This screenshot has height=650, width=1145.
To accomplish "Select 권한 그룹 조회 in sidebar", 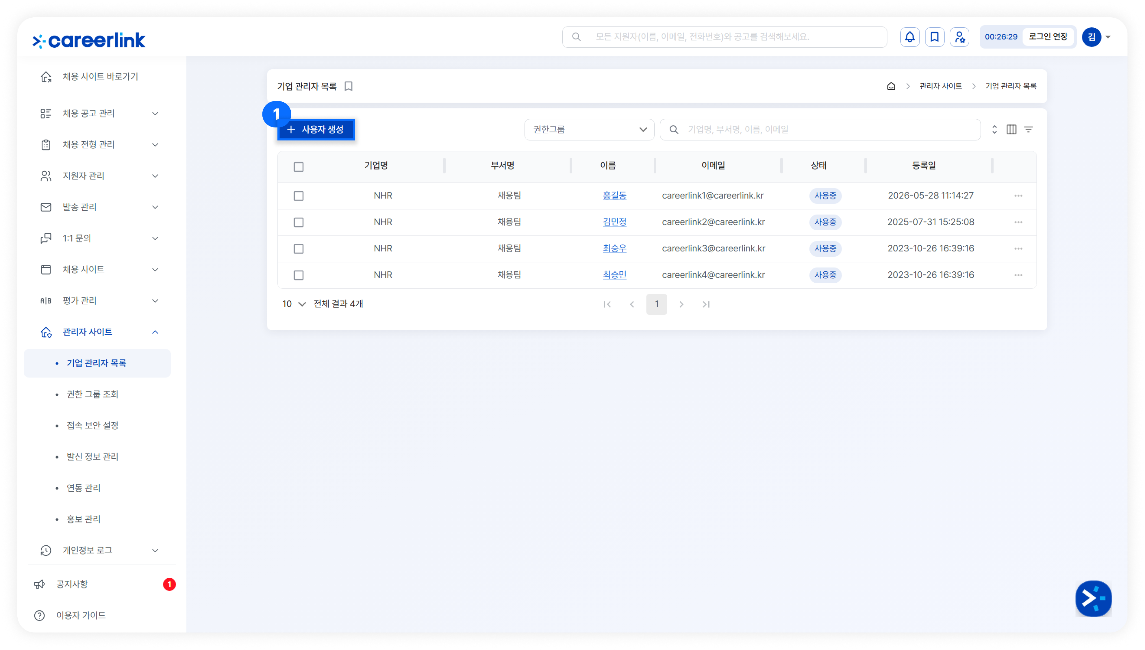I will pos(92,394).
